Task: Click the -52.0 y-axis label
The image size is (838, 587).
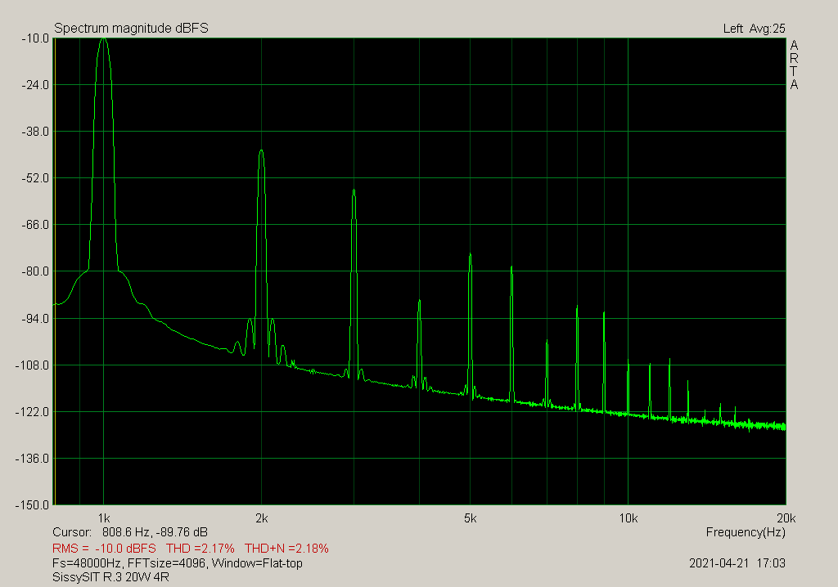Action: coord(35,178)
